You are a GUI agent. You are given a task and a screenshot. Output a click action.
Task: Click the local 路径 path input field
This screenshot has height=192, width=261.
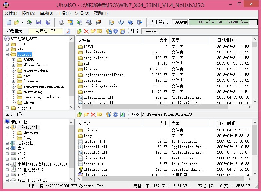(199, 115)
